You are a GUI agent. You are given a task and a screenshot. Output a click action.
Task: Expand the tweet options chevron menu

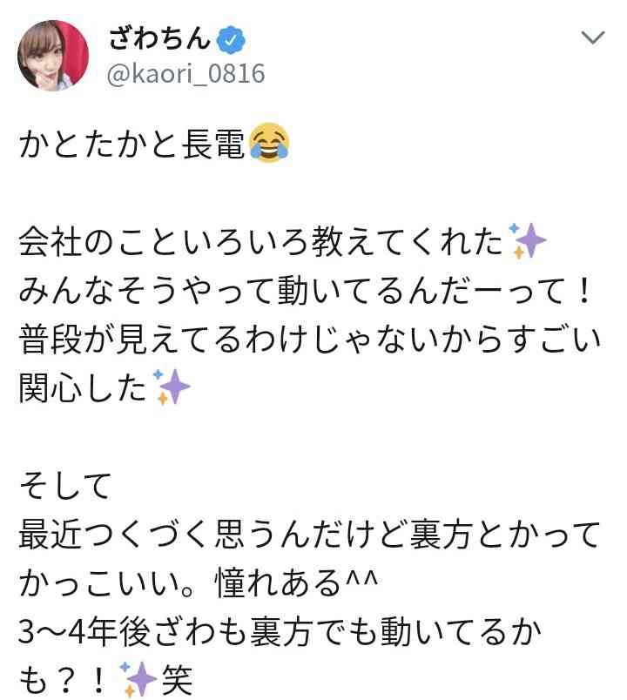[x=593, y=37]
